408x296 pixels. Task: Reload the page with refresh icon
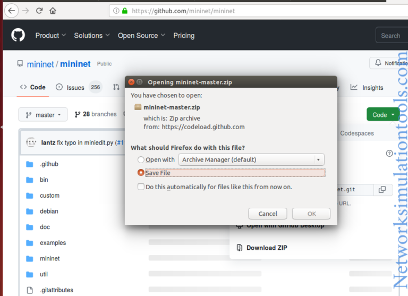click(39, 11)
